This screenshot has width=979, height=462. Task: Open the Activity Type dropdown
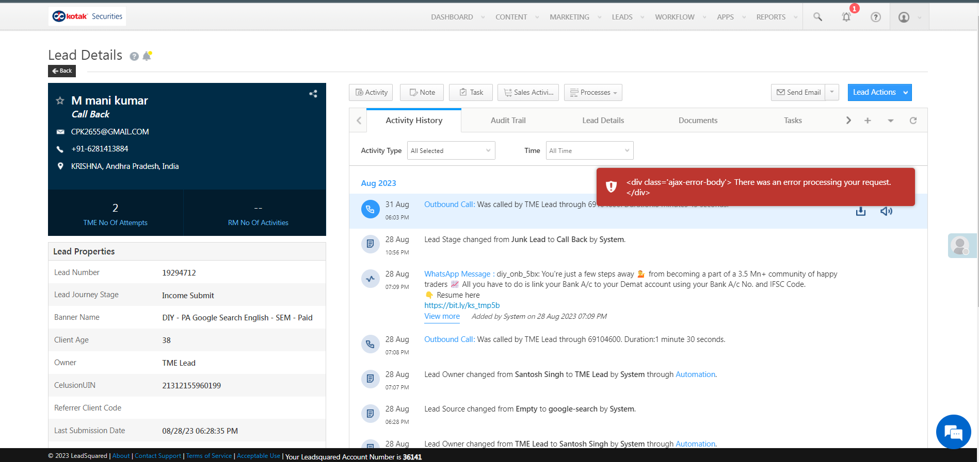451,150
